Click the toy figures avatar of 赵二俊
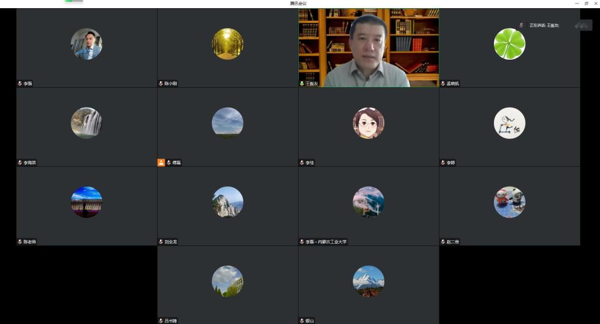The width and height of the screenshot is (600, 324). (509, 202)
